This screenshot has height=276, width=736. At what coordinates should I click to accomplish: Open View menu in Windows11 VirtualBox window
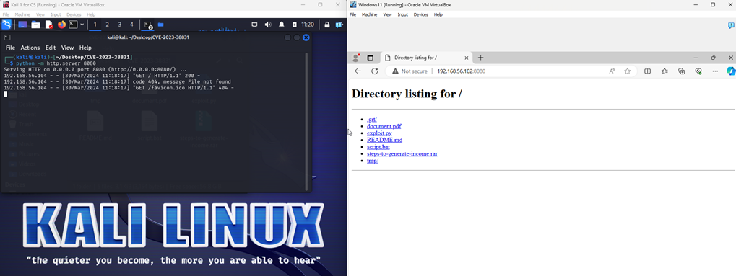(387, 14)
